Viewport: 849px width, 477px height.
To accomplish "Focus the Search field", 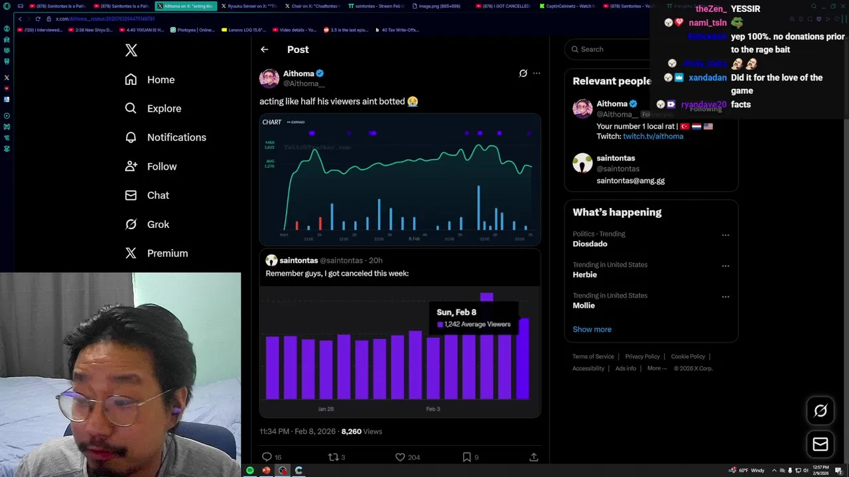I will 607,49.
